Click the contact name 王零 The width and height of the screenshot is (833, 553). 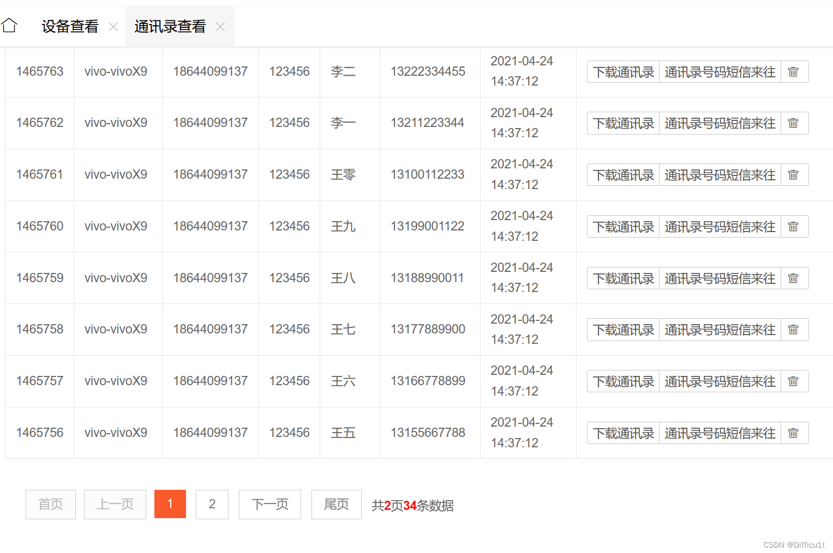[x=343, y=174]
